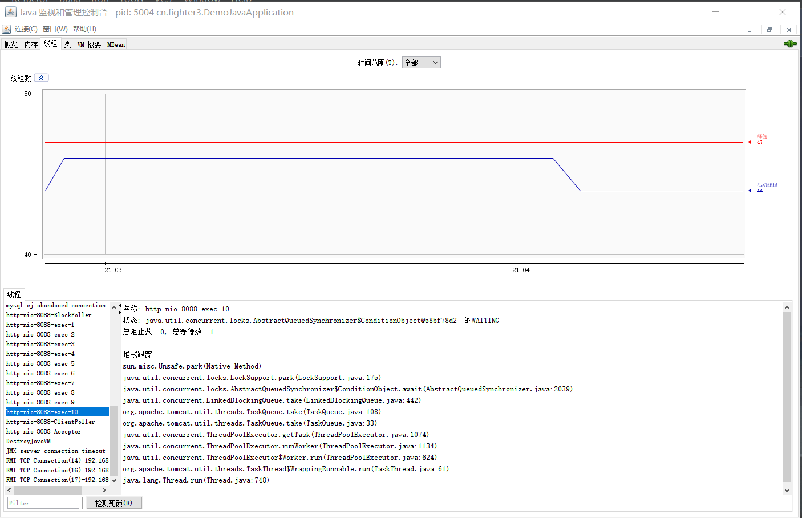802x518 pixels.
Task: Select the DestroyJavaVM thread
Action: (57, 441)
